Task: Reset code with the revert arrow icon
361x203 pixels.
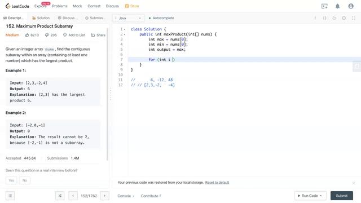Action: [334, 18]
